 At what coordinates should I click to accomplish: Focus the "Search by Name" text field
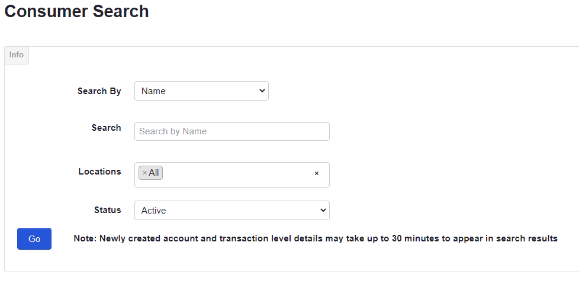tap(231, 131)
